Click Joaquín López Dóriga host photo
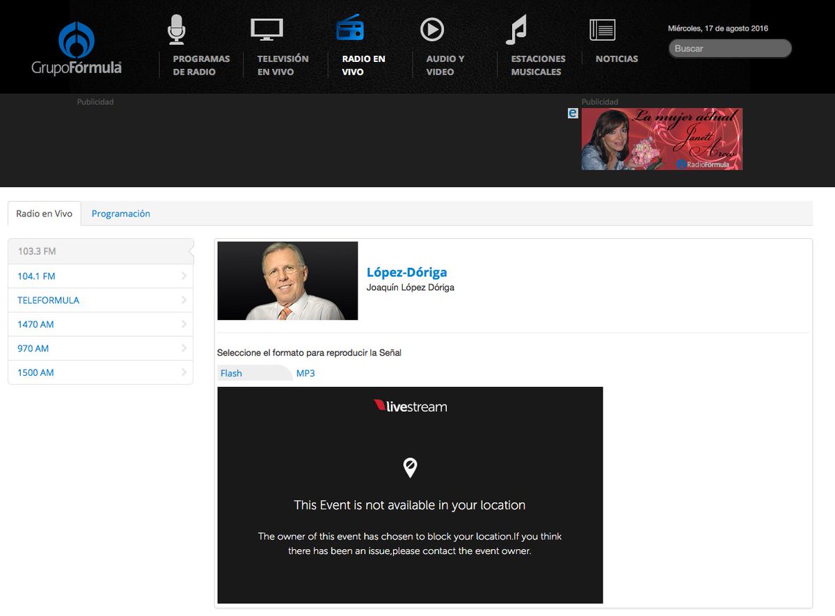Screen dimensions: 835x616 click(x=288, y=281)
